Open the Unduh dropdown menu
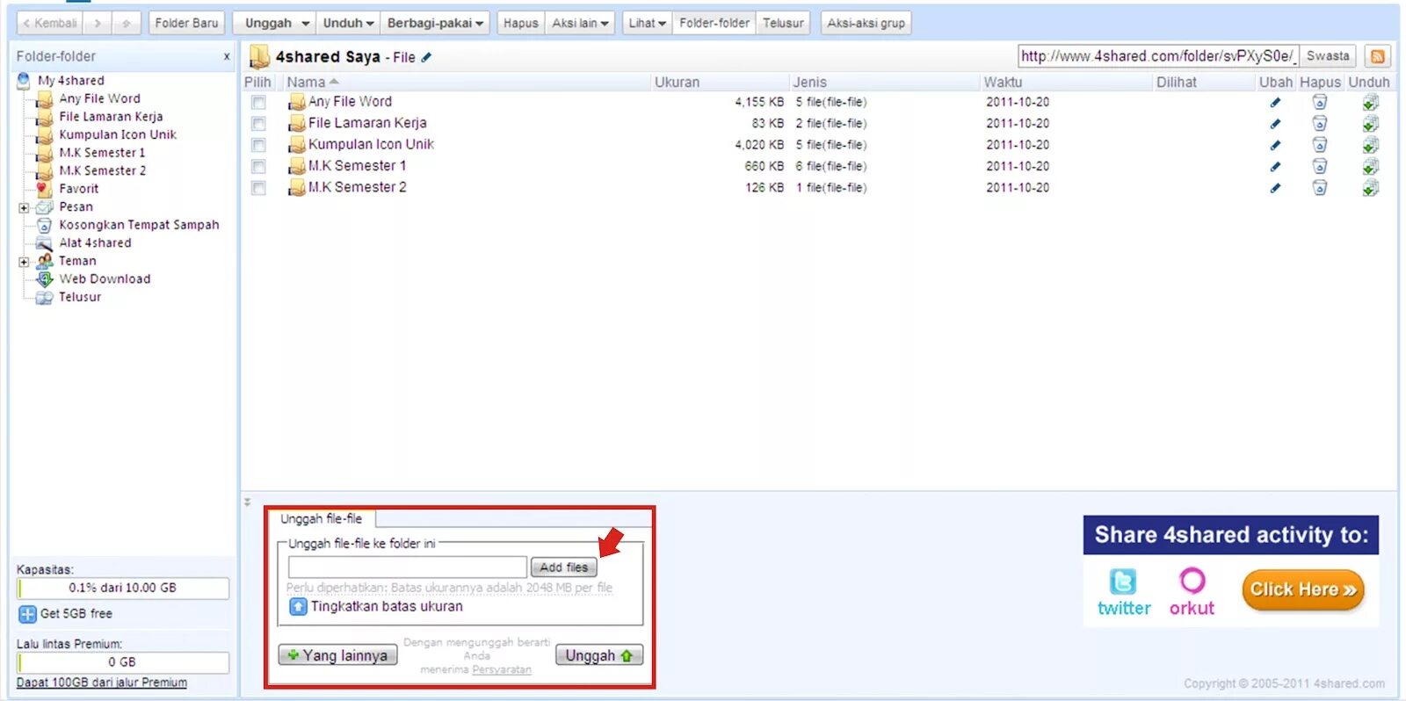The height and width of the screenshot is (701, 1406). (x=349, y=23)
